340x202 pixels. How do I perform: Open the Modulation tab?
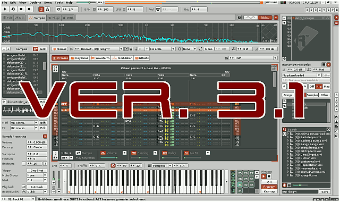(122, 58)
